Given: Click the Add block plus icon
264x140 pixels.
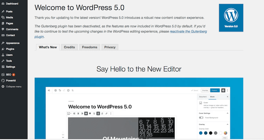Looking at the screenshot, I should (55, 90).
